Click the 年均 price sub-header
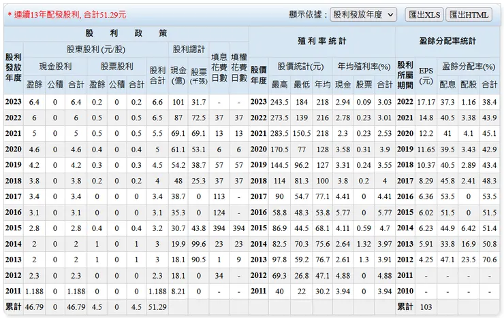 click(322, 84)
